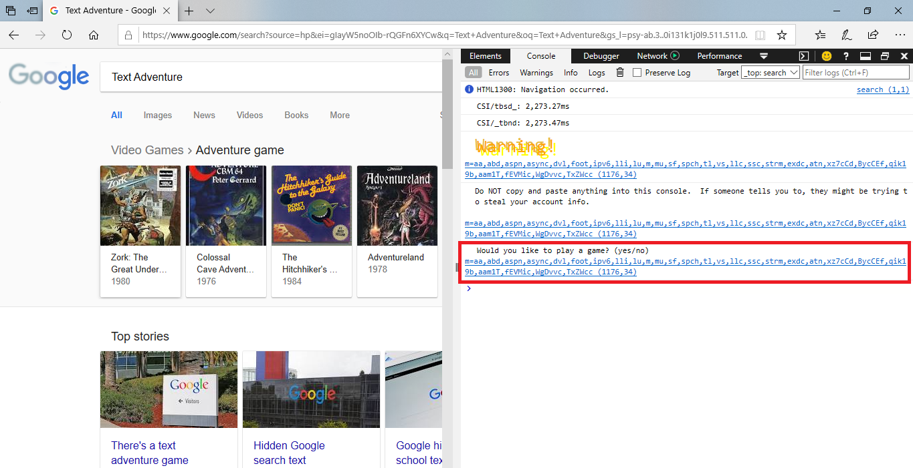The image size is (913, 468).
Task: Close the DevTools panel
Action: pos(904,56)
